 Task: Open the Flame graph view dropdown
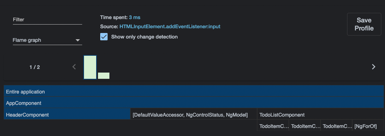(48, 40)
